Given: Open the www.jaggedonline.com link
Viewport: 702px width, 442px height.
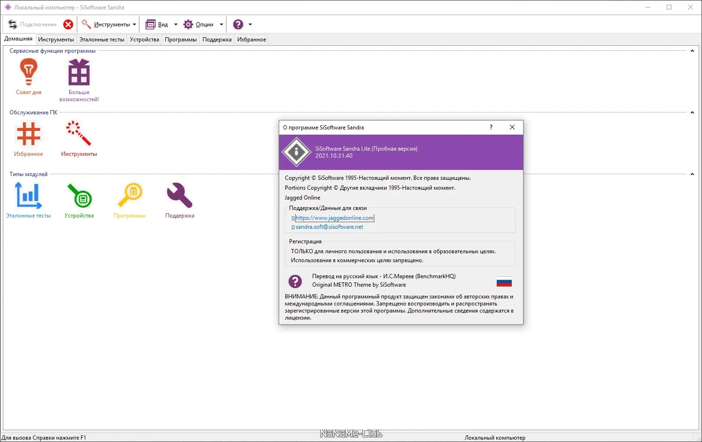Looking at the screenshot, I should click(335, 218).
